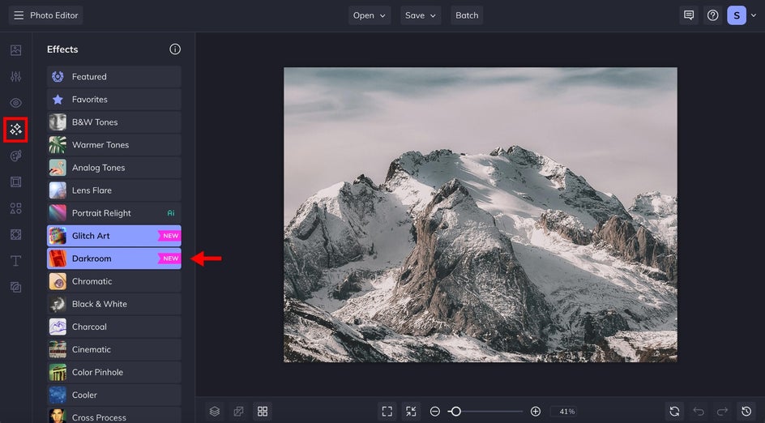Expand the Save dropdown menu
The height and width of the screenshot is (423, 765).
click(421, 15)
